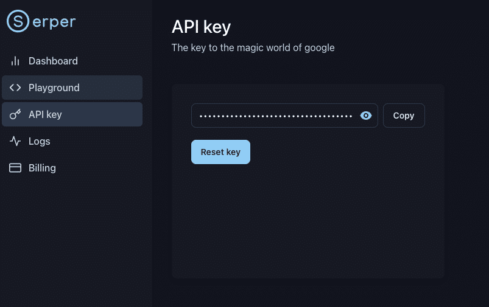Click the Serper wordmark text
Screen dimensions: 489x307
click(x=54, y=22)
